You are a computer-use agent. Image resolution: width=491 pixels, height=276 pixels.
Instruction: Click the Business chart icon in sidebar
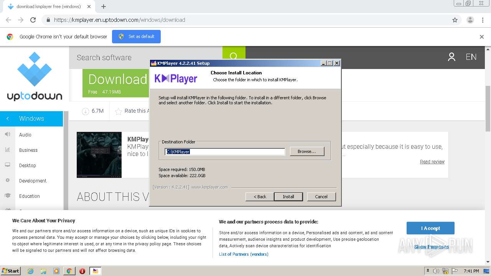tap(7, 149)
